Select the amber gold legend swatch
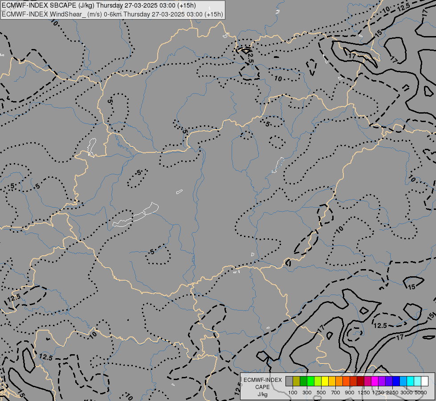436x401 pixels. coord(332,381)
